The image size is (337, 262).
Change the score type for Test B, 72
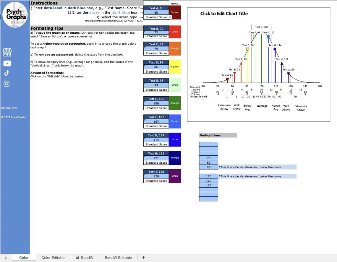[x=156, y=36]
